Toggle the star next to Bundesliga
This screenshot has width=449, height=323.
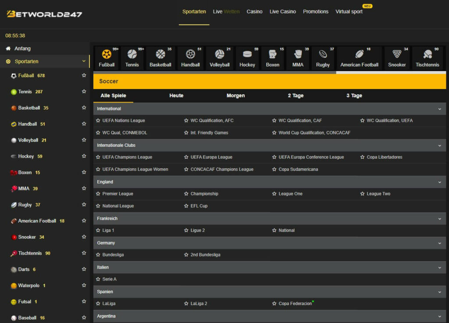(x=98, y=255)
